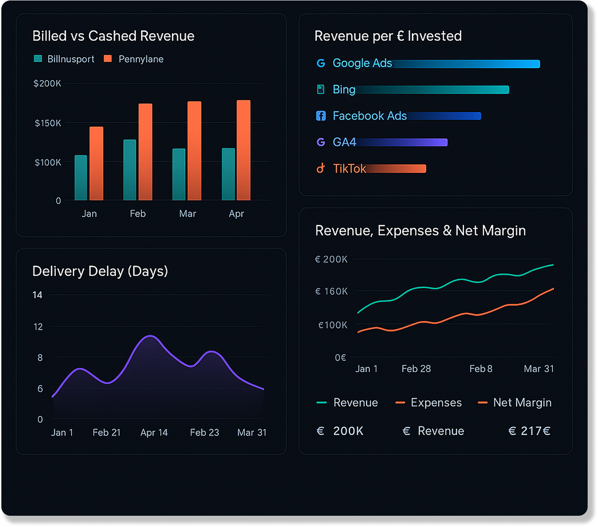Image resolution: width=598 pixels, height=527 pixels.
Task: Select the TikTok orange revenue bar
Action: click(396, 169)
